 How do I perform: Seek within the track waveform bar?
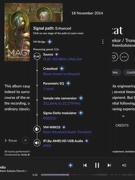88,175
